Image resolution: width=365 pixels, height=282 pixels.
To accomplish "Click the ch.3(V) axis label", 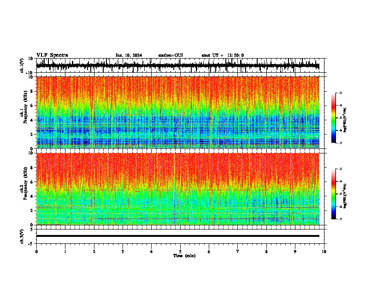I will pos(22,236).
